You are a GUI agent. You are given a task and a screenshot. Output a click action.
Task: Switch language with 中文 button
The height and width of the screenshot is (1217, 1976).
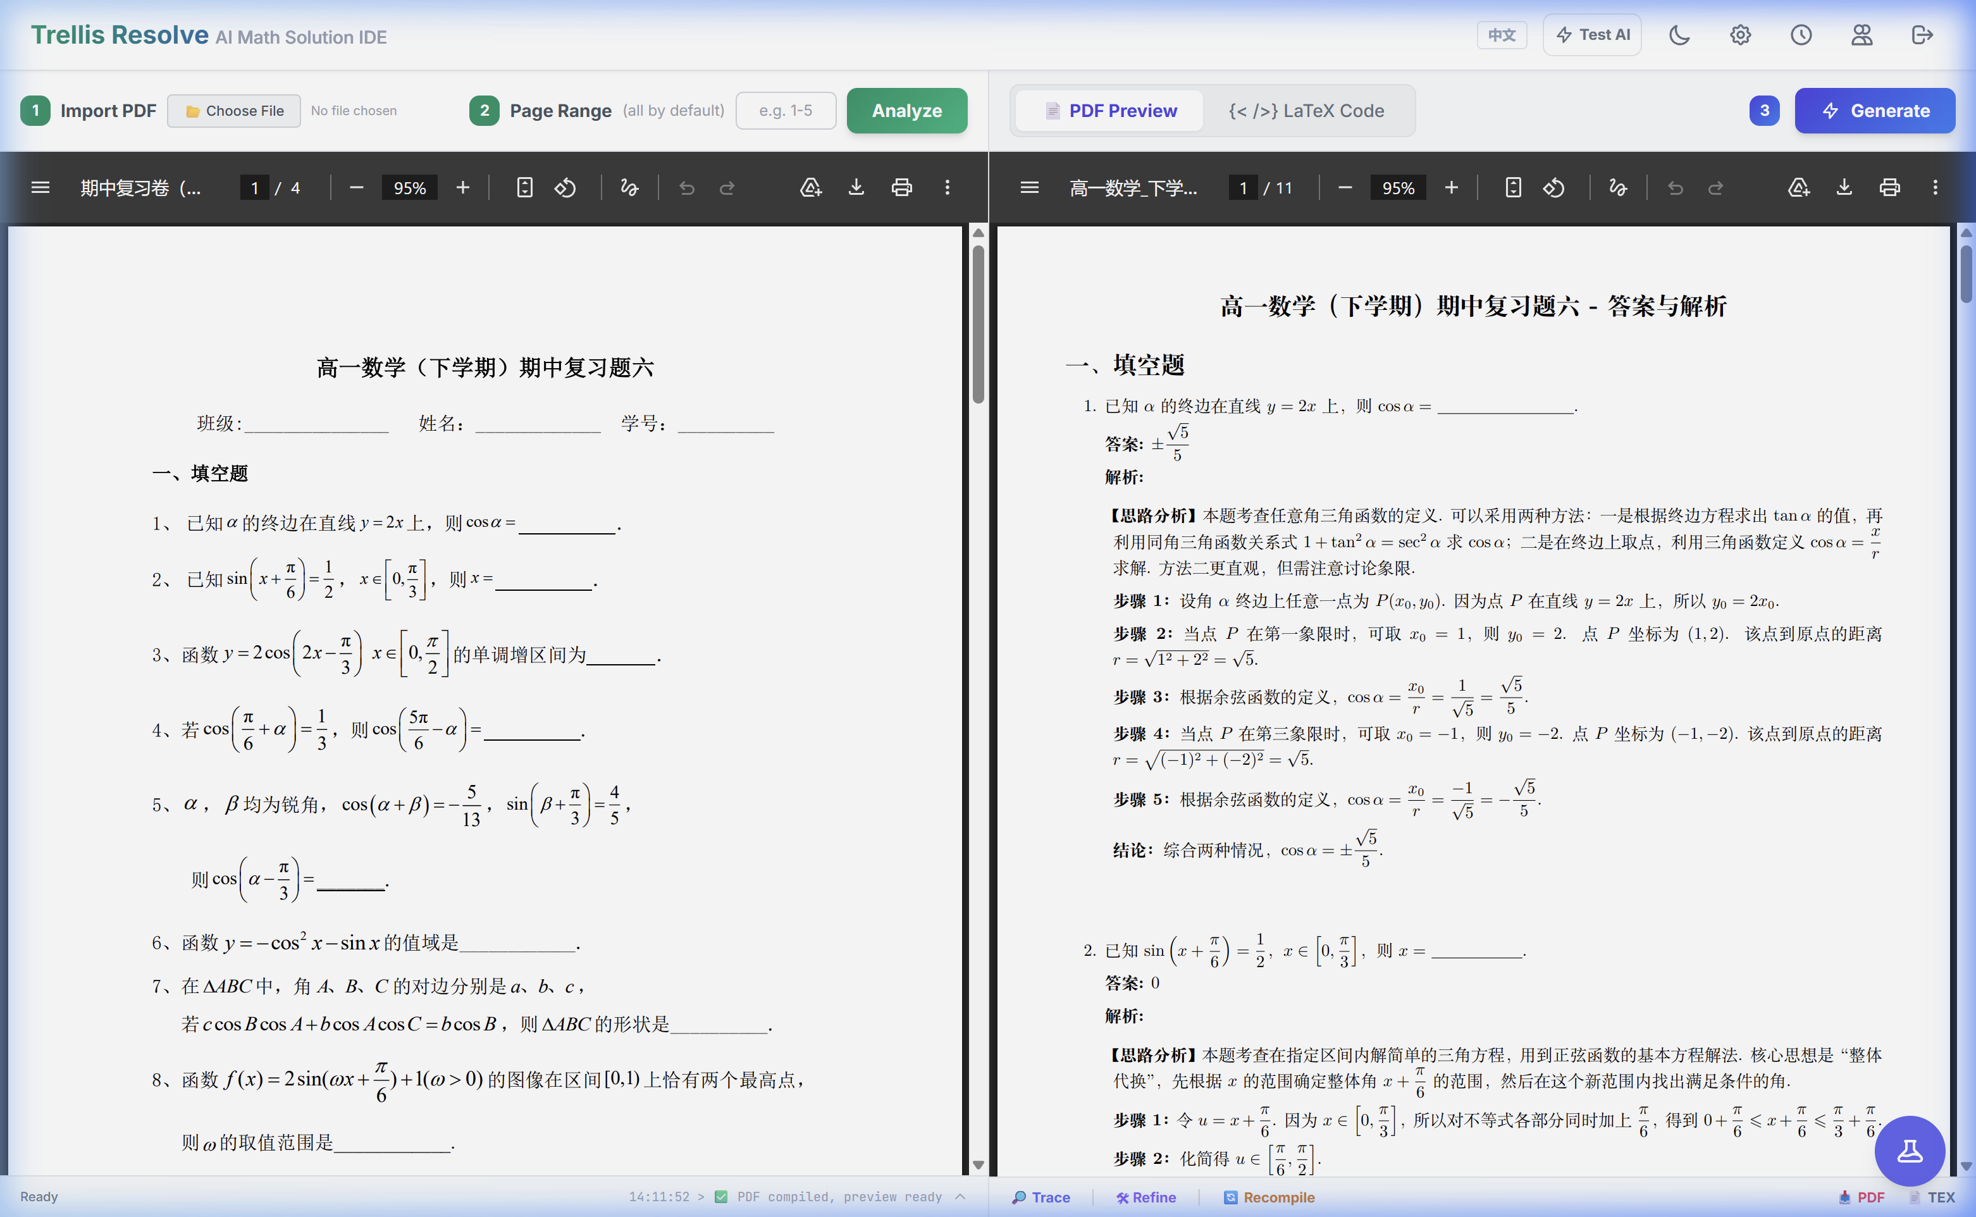(1501, 35)
